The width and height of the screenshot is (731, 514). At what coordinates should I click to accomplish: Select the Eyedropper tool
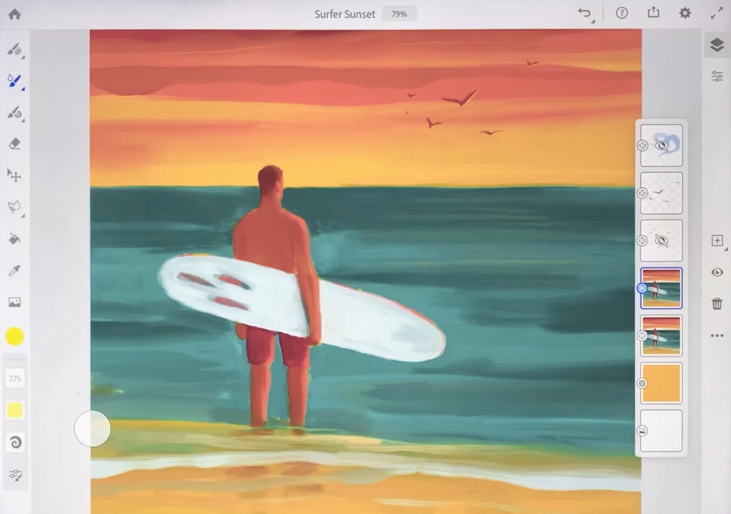click(15, 270)
